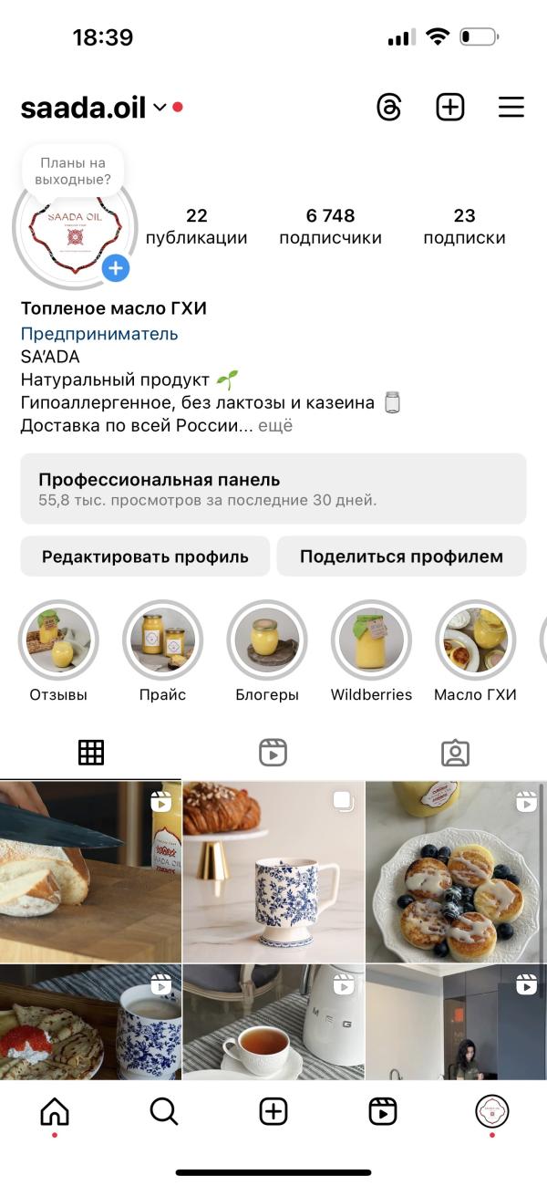Open the hamburger menu
Viewport: 547px width, 1186px height.
(x=511, y=108)
